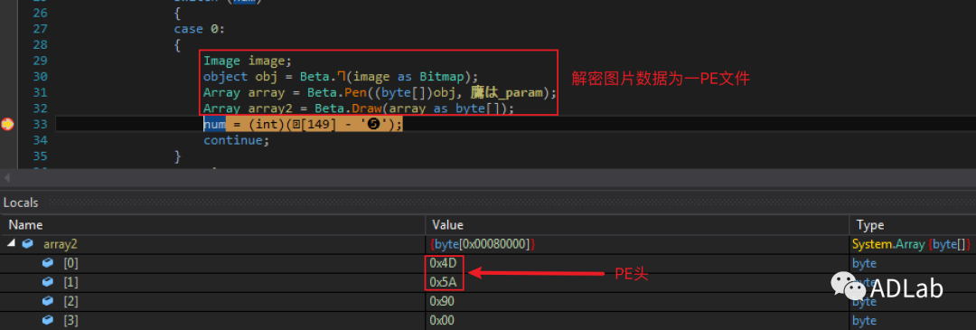Screen dimensions: 976x330
Task: Click the Beta.Pen method call on line 31
Action: coord(333,92)
